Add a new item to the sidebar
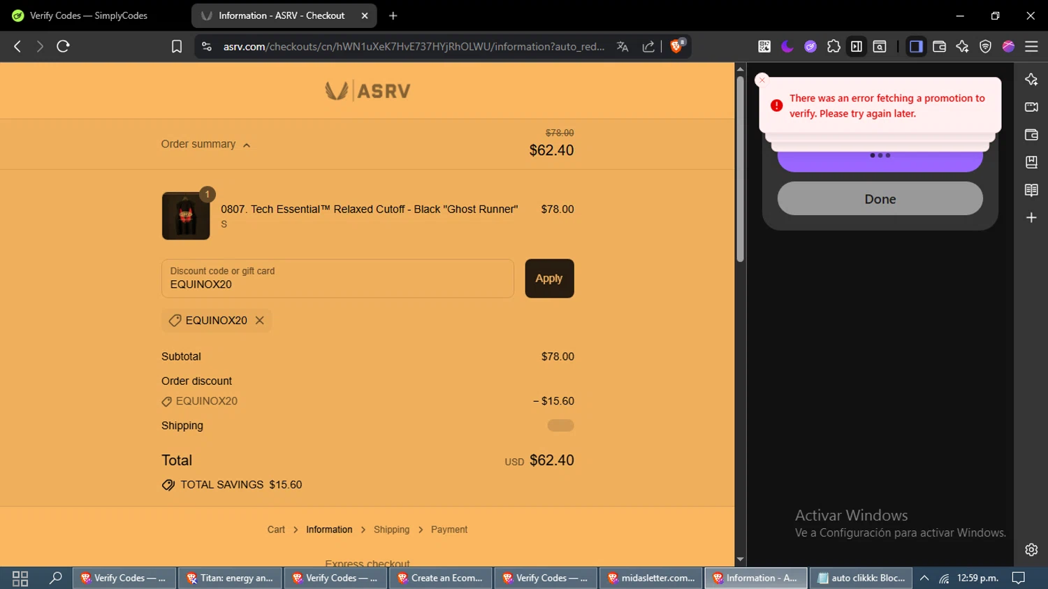Screen dimensions: 1048x589 tap(1031, 217)
